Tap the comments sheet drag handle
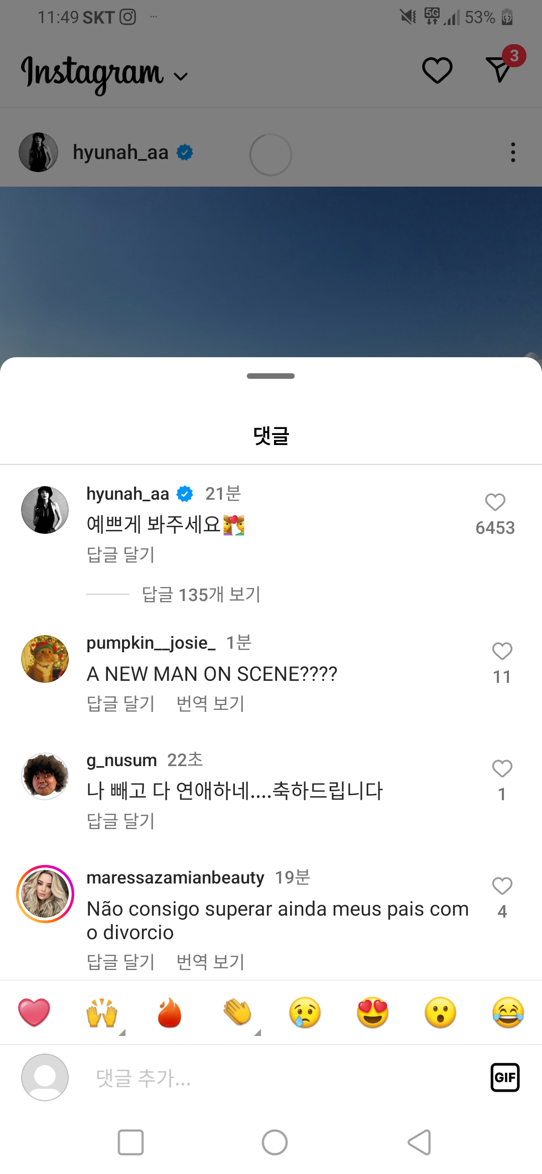Screen dimensions: 542x1174 [270, 376]
